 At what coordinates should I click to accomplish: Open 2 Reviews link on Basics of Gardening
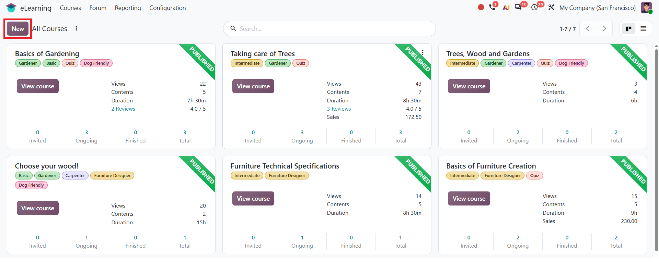123,109
